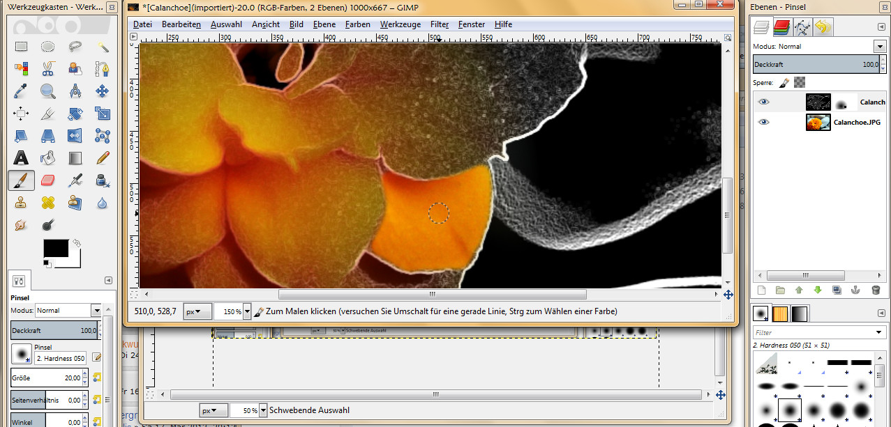The height and width of the screenshot is (427, 891).
Task: Select the Eraser tool
Action: [x=48, y=181]
